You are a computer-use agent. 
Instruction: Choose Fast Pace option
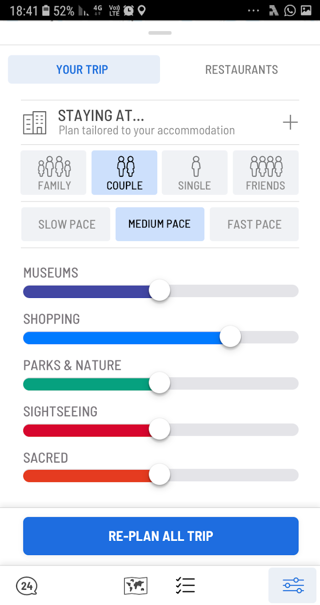[254, 224]
